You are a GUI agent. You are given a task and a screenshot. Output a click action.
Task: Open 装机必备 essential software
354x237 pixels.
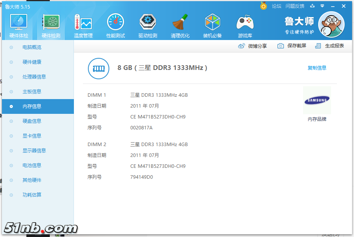(212, 25)
